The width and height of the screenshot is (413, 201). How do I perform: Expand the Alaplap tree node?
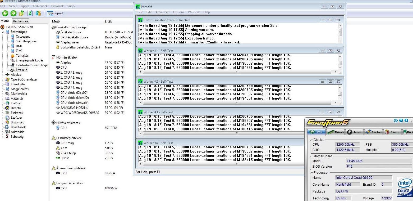[3, 75]
